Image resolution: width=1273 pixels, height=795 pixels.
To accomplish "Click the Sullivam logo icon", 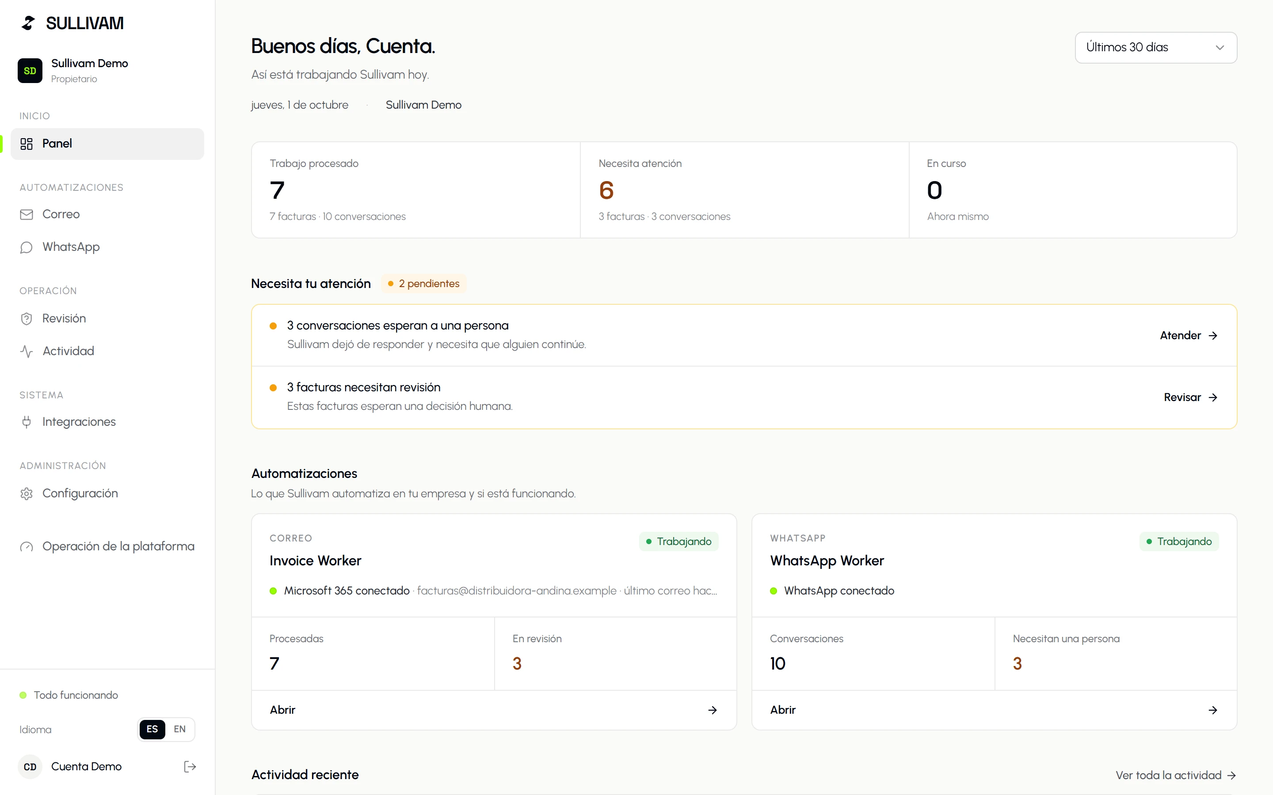I will (28, 23).
